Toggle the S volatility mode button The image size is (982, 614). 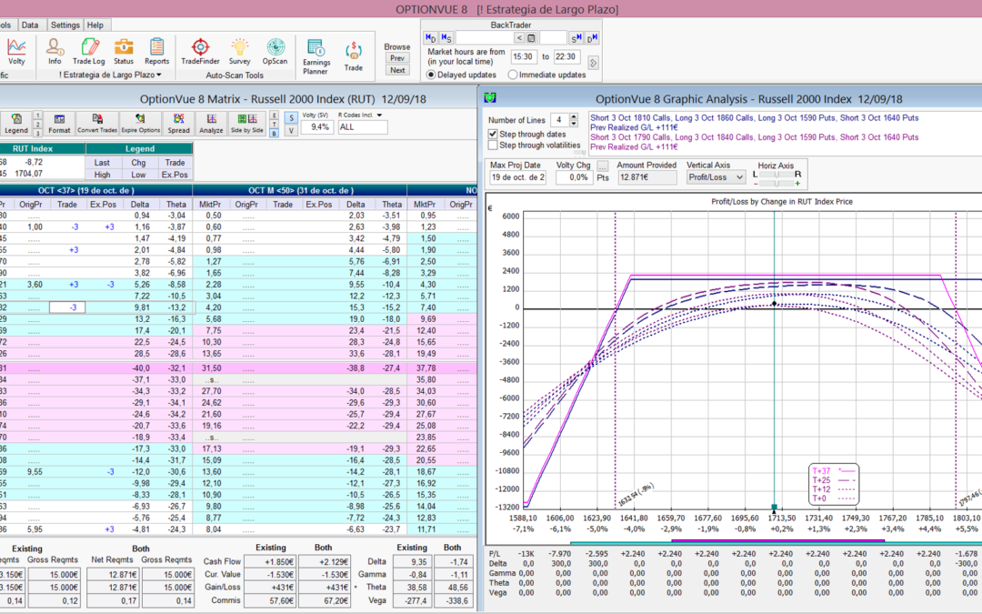click(x=291, y=117)
